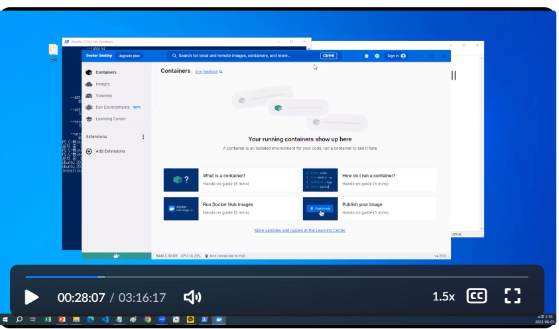Click the video progress bar
This screenshot has height=329, width=559.
(278, 277)
